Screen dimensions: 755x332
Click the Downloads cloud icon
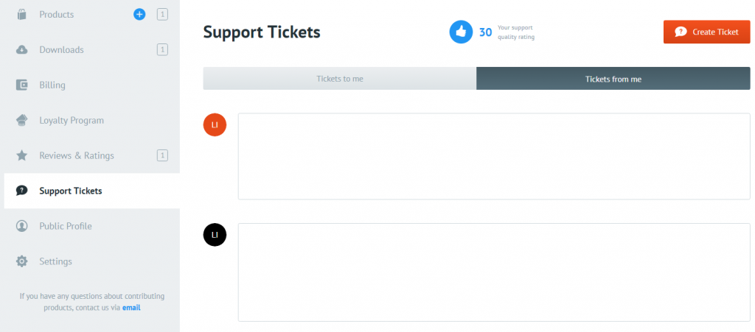pyautogui.click(x=22, y=49)
